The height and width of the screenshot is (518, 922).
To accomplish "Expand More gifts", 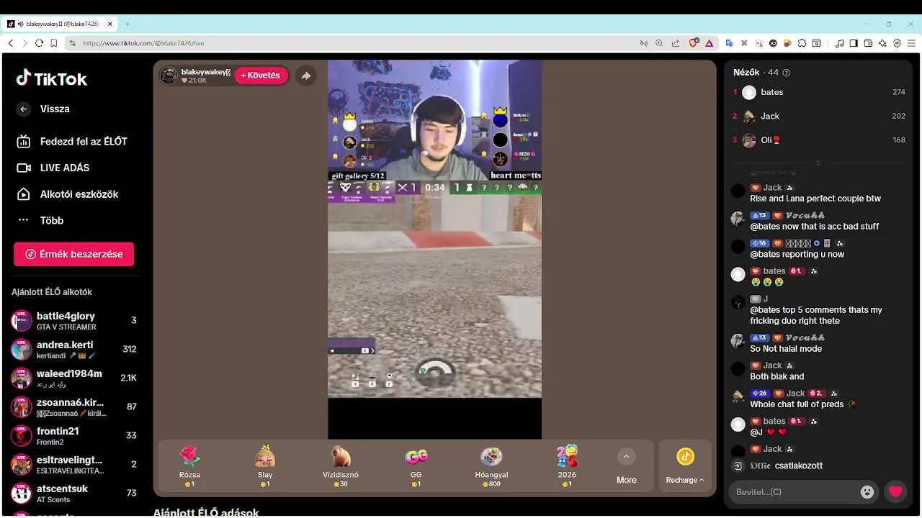I will [x=626, y=466].
